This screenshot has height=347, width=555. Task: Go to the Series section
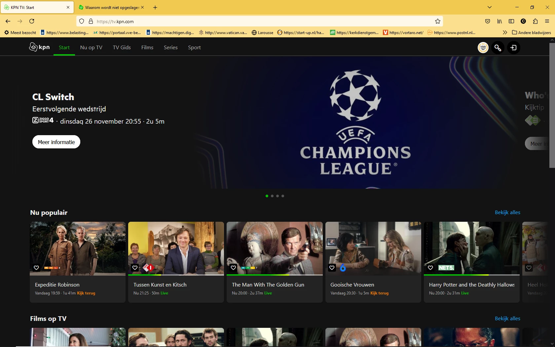(171, 48)
